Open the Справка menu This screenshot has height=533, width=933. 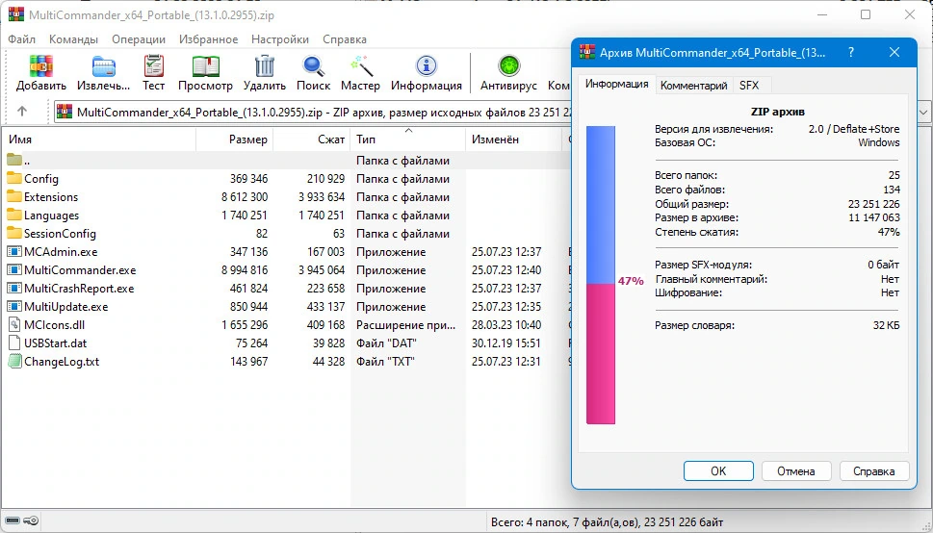tap(345, 39)
